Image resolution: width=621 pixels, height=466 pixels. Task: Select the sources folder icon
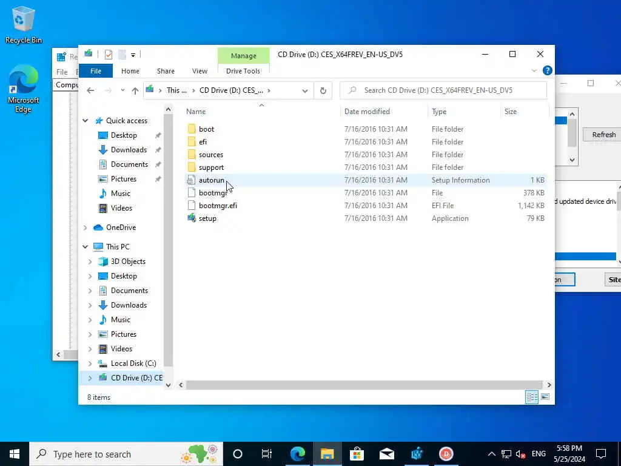click(x=192, y=155)
